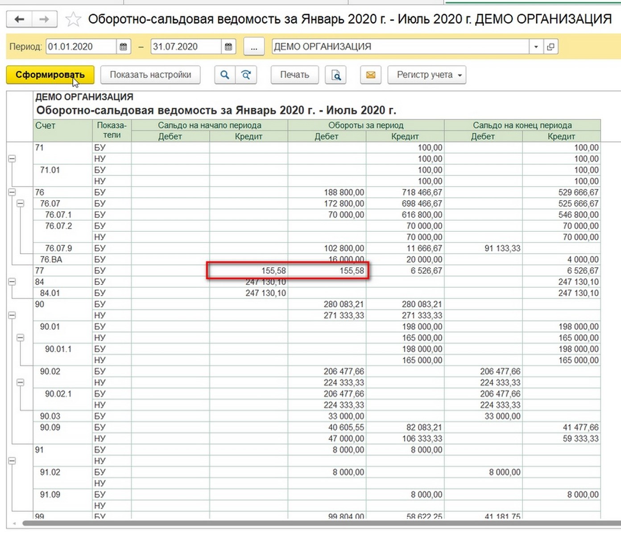Open calendar for the period start date
This screenshot has height=536, width=621.
(124, 46)
